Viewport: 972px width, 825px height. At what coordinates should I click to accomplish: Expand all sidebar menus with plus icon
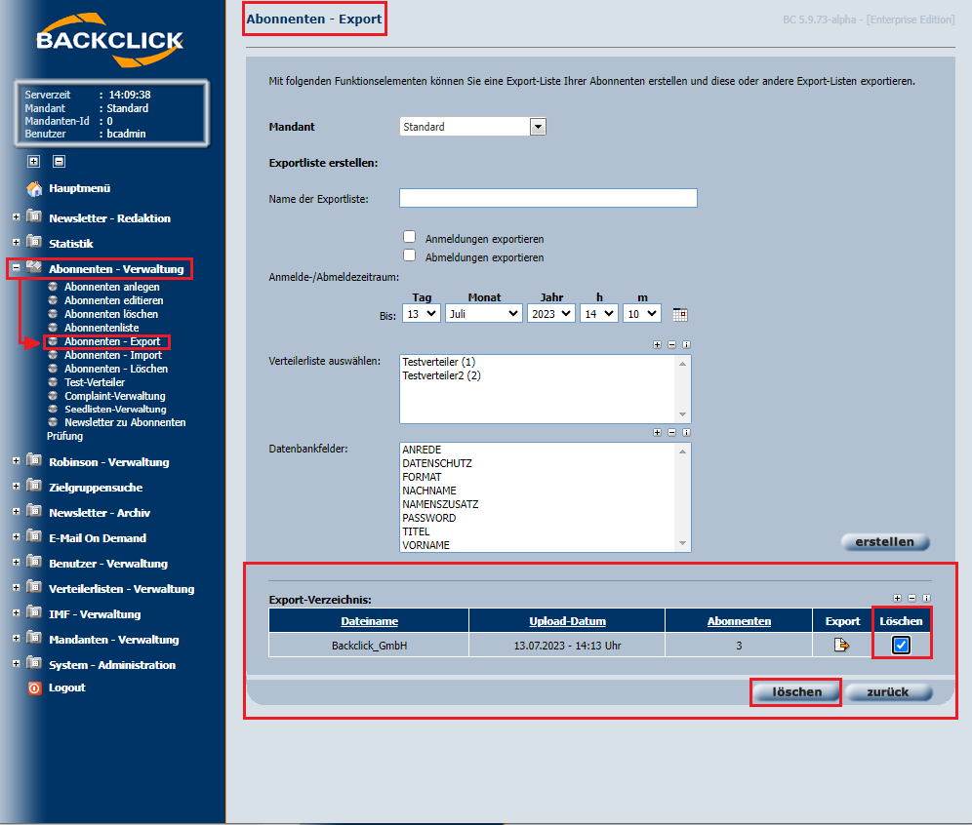click(x=33, y=162)
